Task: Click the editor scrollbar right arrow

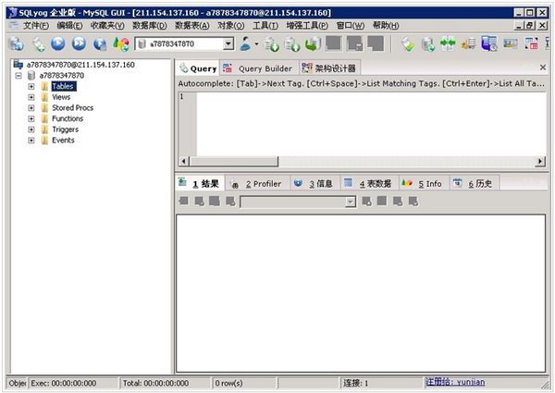Action: click(x=540, y=161)
